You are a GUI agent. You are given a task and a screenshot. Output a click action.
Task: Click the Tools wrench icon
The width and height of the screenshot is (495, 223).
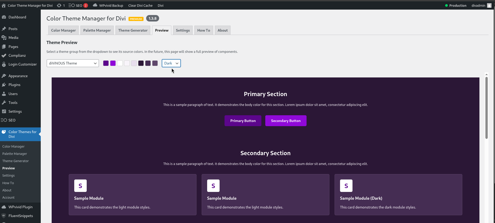4,103
